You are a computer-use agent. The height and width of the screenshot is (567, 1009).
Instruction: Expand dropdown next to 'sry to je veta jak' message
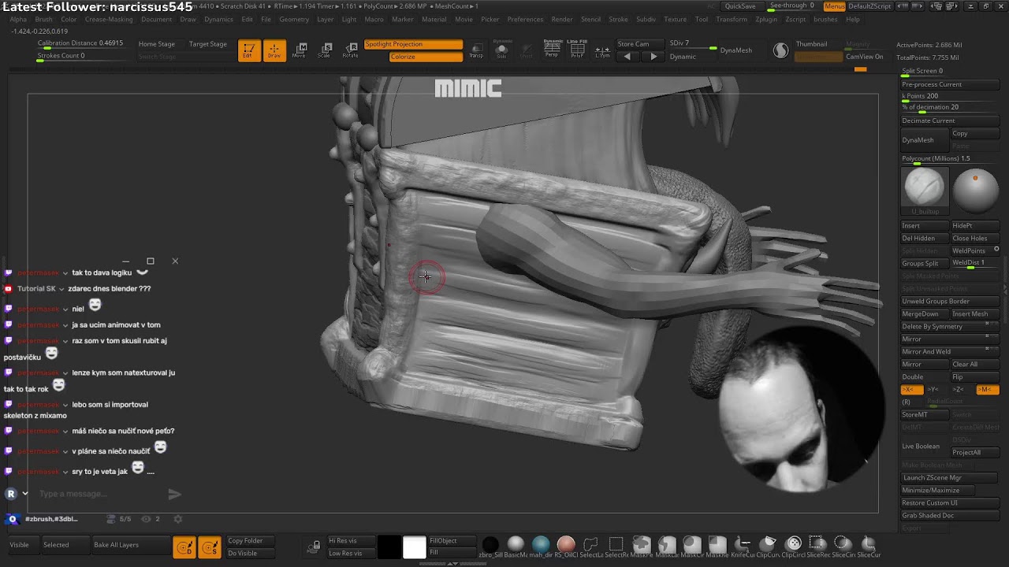65,471
